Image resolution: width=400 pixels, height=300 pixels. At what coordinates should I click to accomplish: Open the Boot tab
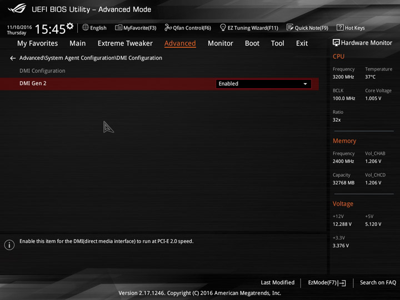tap(252, 43)
